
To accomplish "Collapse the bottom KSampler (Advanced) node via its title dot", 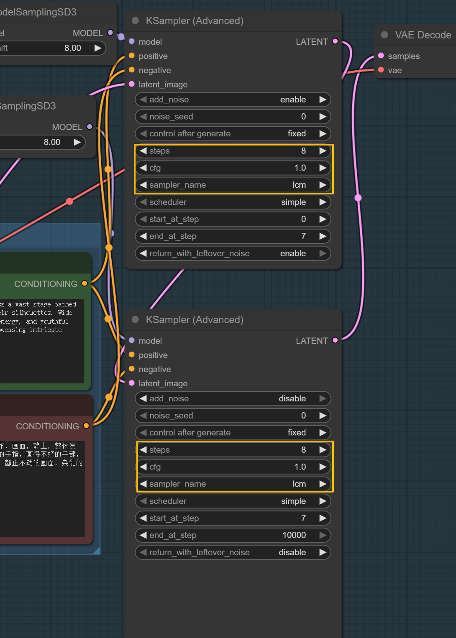I will click(135, 320).
